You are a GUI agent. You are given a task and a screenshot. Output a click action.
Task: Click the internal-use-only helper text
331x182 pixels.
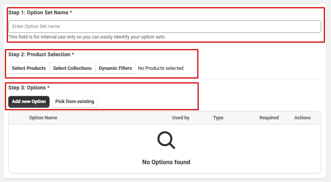pyautogui.click(x=87, y=37)
